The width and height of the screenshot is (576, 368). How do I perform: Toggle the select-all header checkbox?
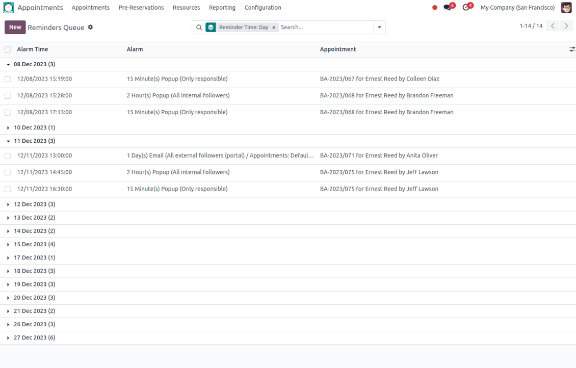(8, 49)
